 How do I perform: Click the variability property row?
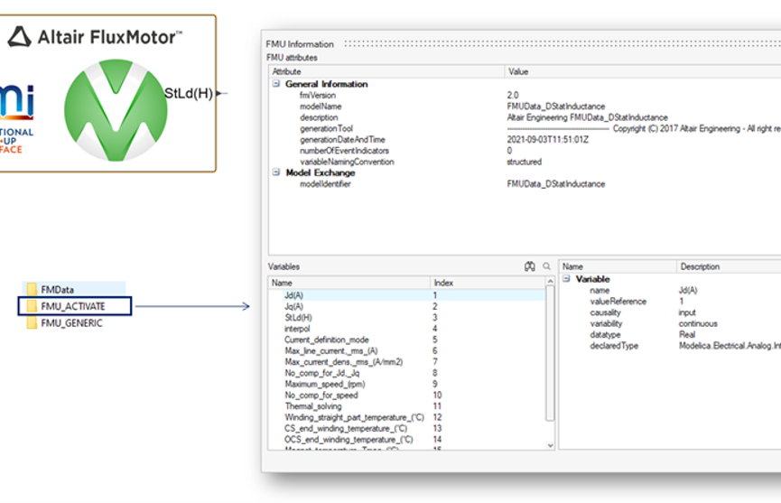(x=671, y=323)
